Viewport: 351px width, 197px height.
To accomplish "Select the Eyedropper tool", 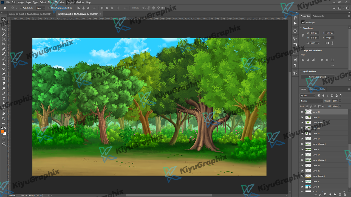I will (4, 49).
